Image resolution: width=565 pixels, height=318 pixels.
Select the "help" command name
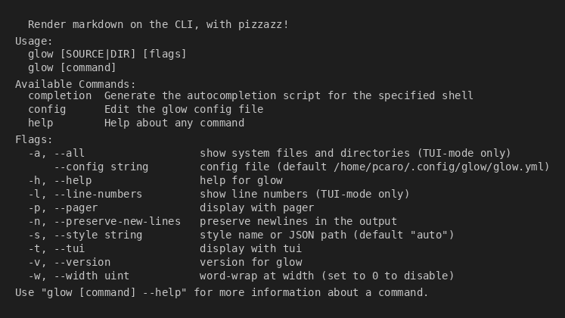pos(41,123)
